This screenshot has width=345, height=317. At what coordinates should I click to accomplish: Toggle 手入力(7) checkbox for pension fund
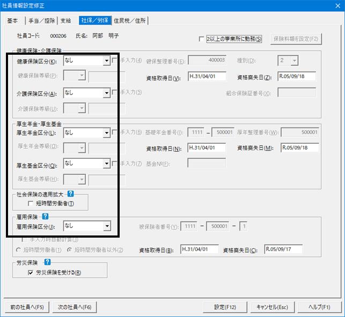pyautogui.click(x=114, y=164)
